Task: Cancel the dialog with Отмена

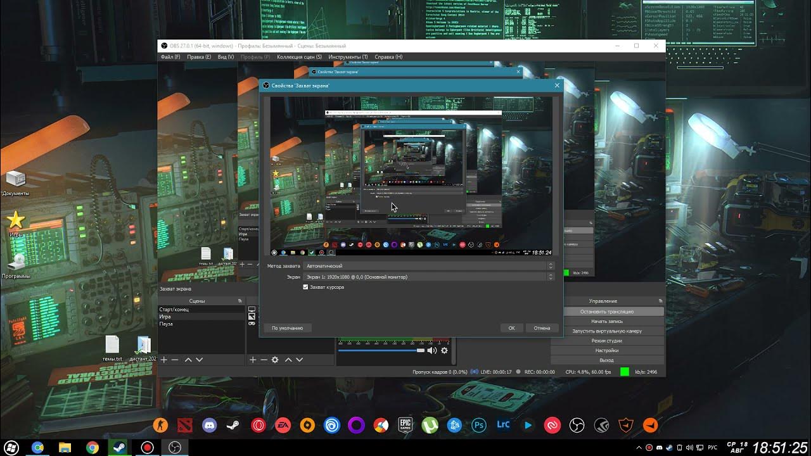Action: click(x=542, y=328)
